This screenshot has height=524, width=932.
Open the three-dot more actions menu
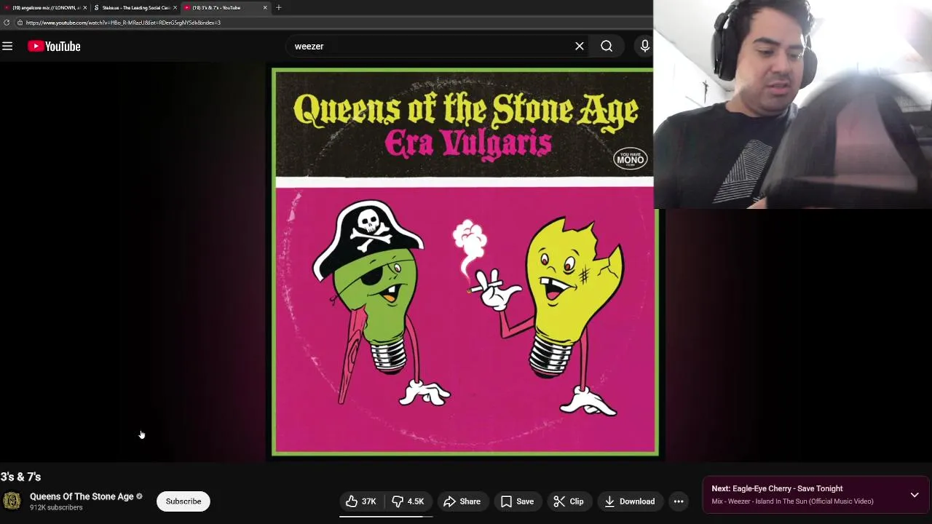(679, 501)
